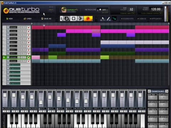The image size is (171, 128).
Task: Trigger sample pad number 5
Action: click(153, 111)
